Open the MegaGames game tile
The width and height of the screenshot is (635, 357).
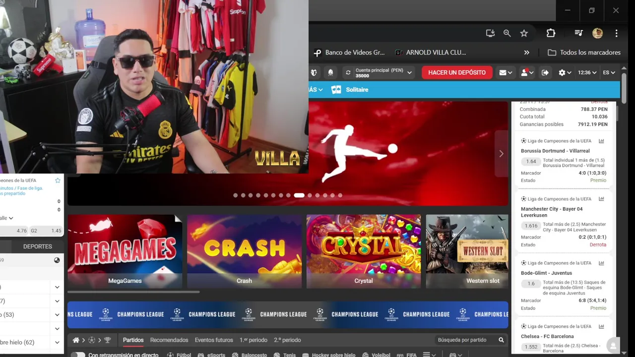(x=125, y=251)
